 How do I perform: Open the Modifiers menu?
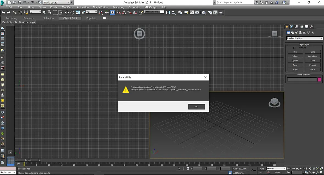tap(67, 7)
